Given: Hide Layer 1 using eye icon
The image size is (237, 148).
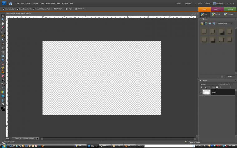Looking at the screenshot, I should (201, 92).
